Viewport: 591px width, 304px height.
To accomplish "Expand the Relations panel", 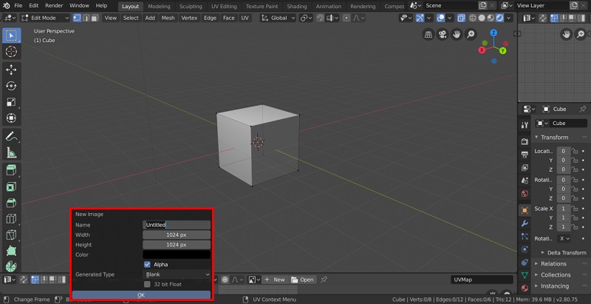I will coord(553,263).
